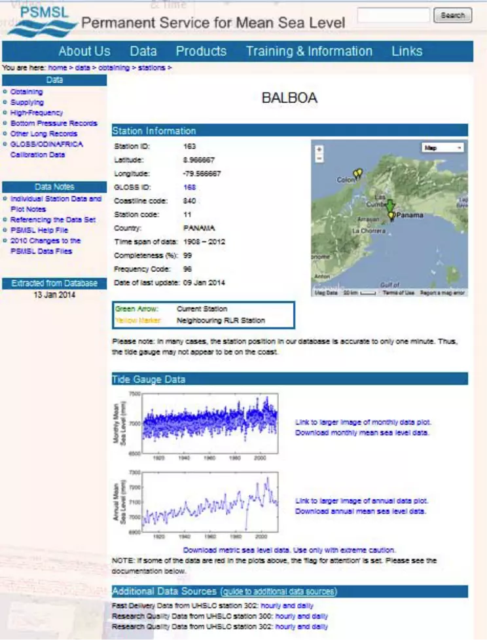Open the Products menu
Image resolution: width=487 pixels, height=640 pixels.
pos(201,51)
